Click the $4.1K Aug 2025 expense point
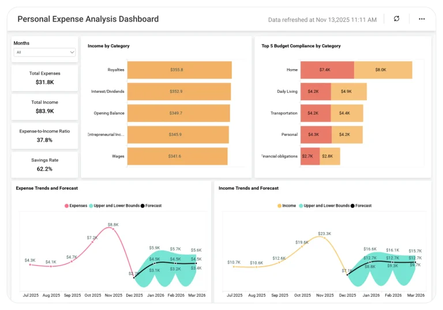Screen dimensions: 443x310 51,266
